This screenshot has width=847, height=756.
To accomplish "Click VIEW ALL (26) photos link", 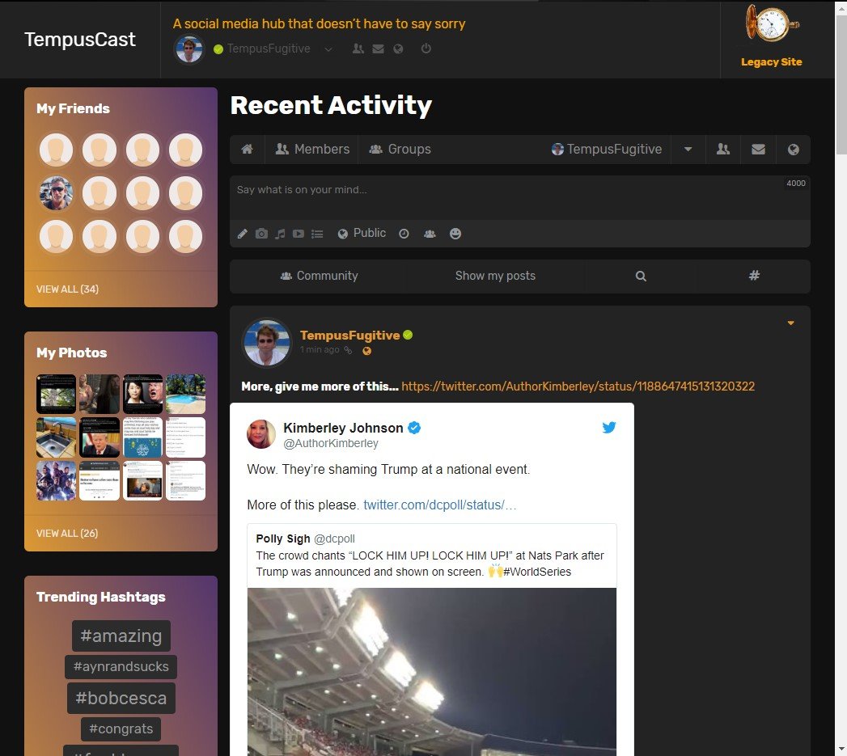I will [x=67, y=533].
